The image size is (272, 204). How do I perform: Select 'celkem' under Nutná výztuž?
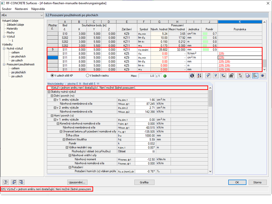(x=15, y=52)
